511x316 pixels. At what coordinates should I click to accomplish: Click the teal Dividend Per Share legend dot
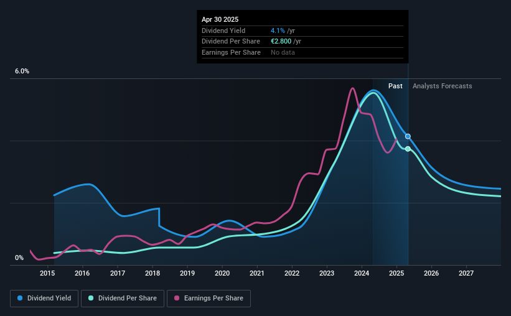pyautogui.click(x=91, y=298)
